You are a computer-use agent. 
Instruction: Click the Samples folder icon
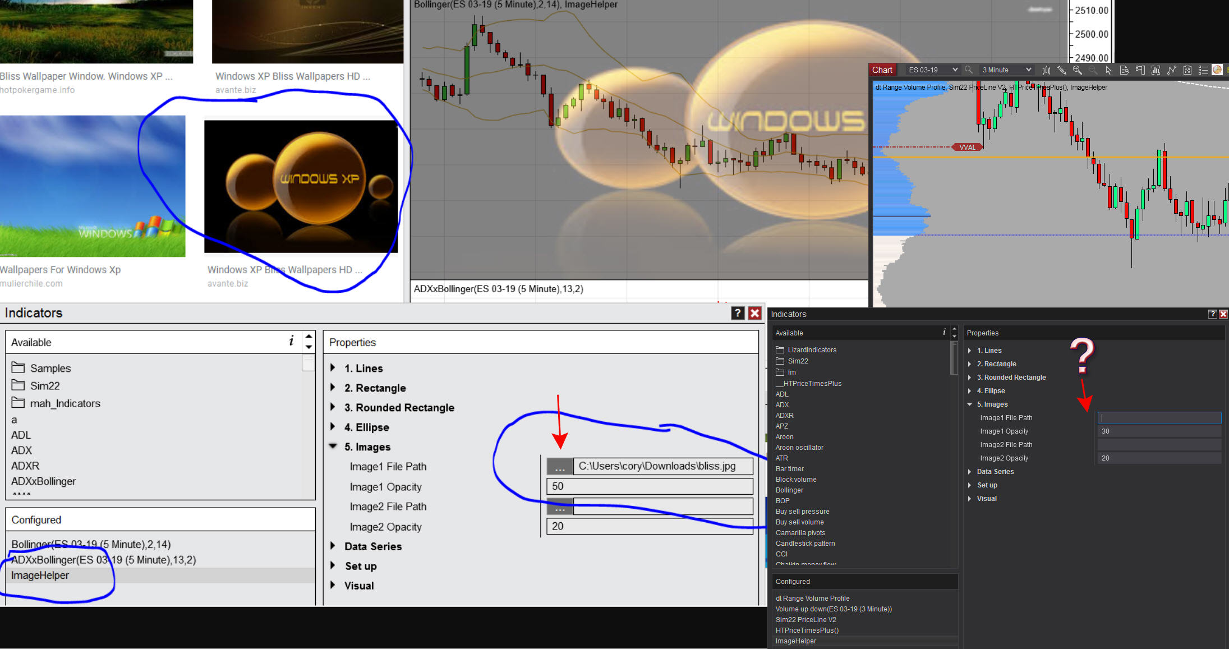coord(19,367)
